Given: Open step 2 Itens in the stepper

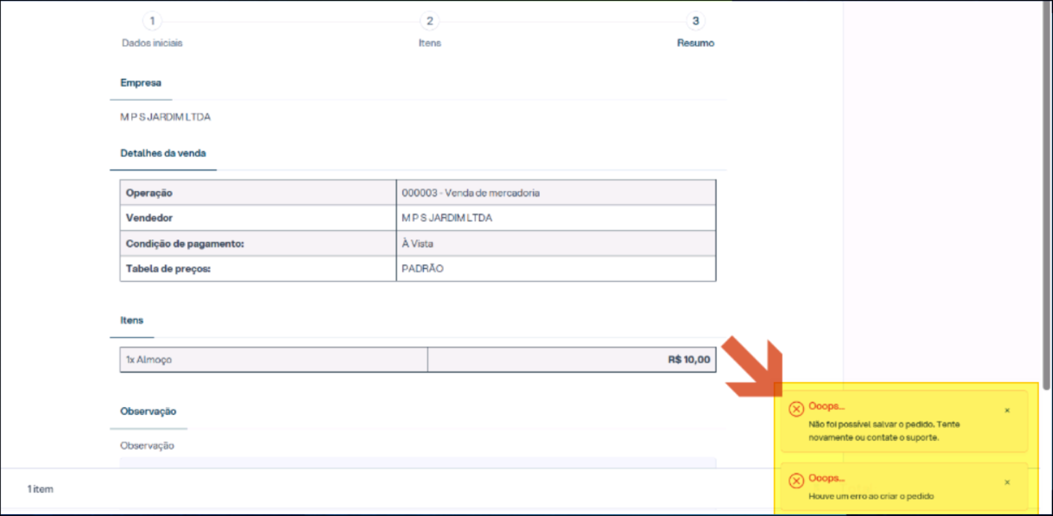Looking at the screenshot, I should [x=430, y=31].
